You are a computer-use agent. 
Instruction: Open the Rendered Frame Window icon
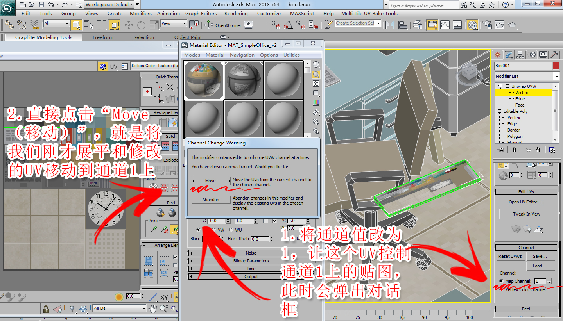click(500, 25)
